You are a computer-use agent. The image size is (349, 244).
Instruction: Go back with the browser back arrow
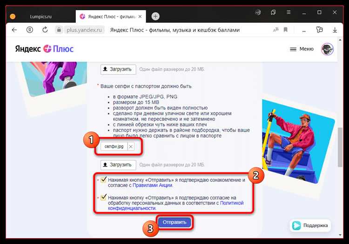pyautogui.click(x=14, y=30)
